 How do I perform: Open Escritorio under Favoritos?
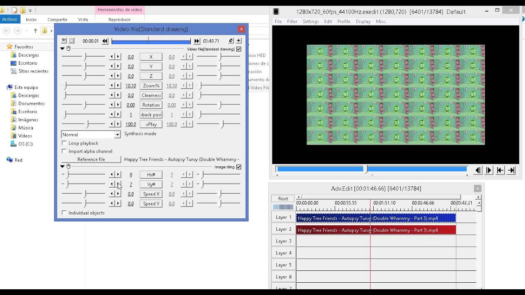pos(27,63)
